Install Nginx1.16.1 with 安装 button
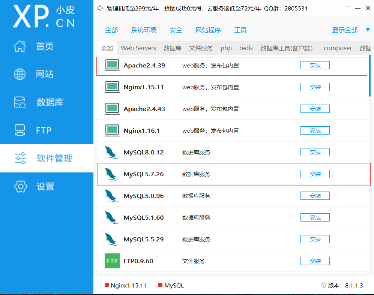Image resolution: width=374 pixels, height=295 pixels. 315,130
